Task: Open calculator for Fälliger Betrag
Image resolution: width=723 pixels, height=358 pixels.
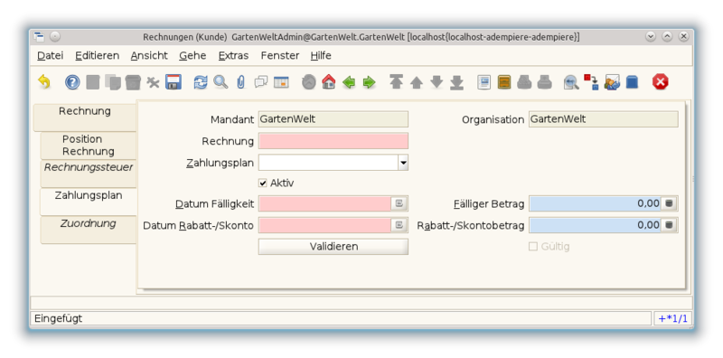Action: click(669, 203)
